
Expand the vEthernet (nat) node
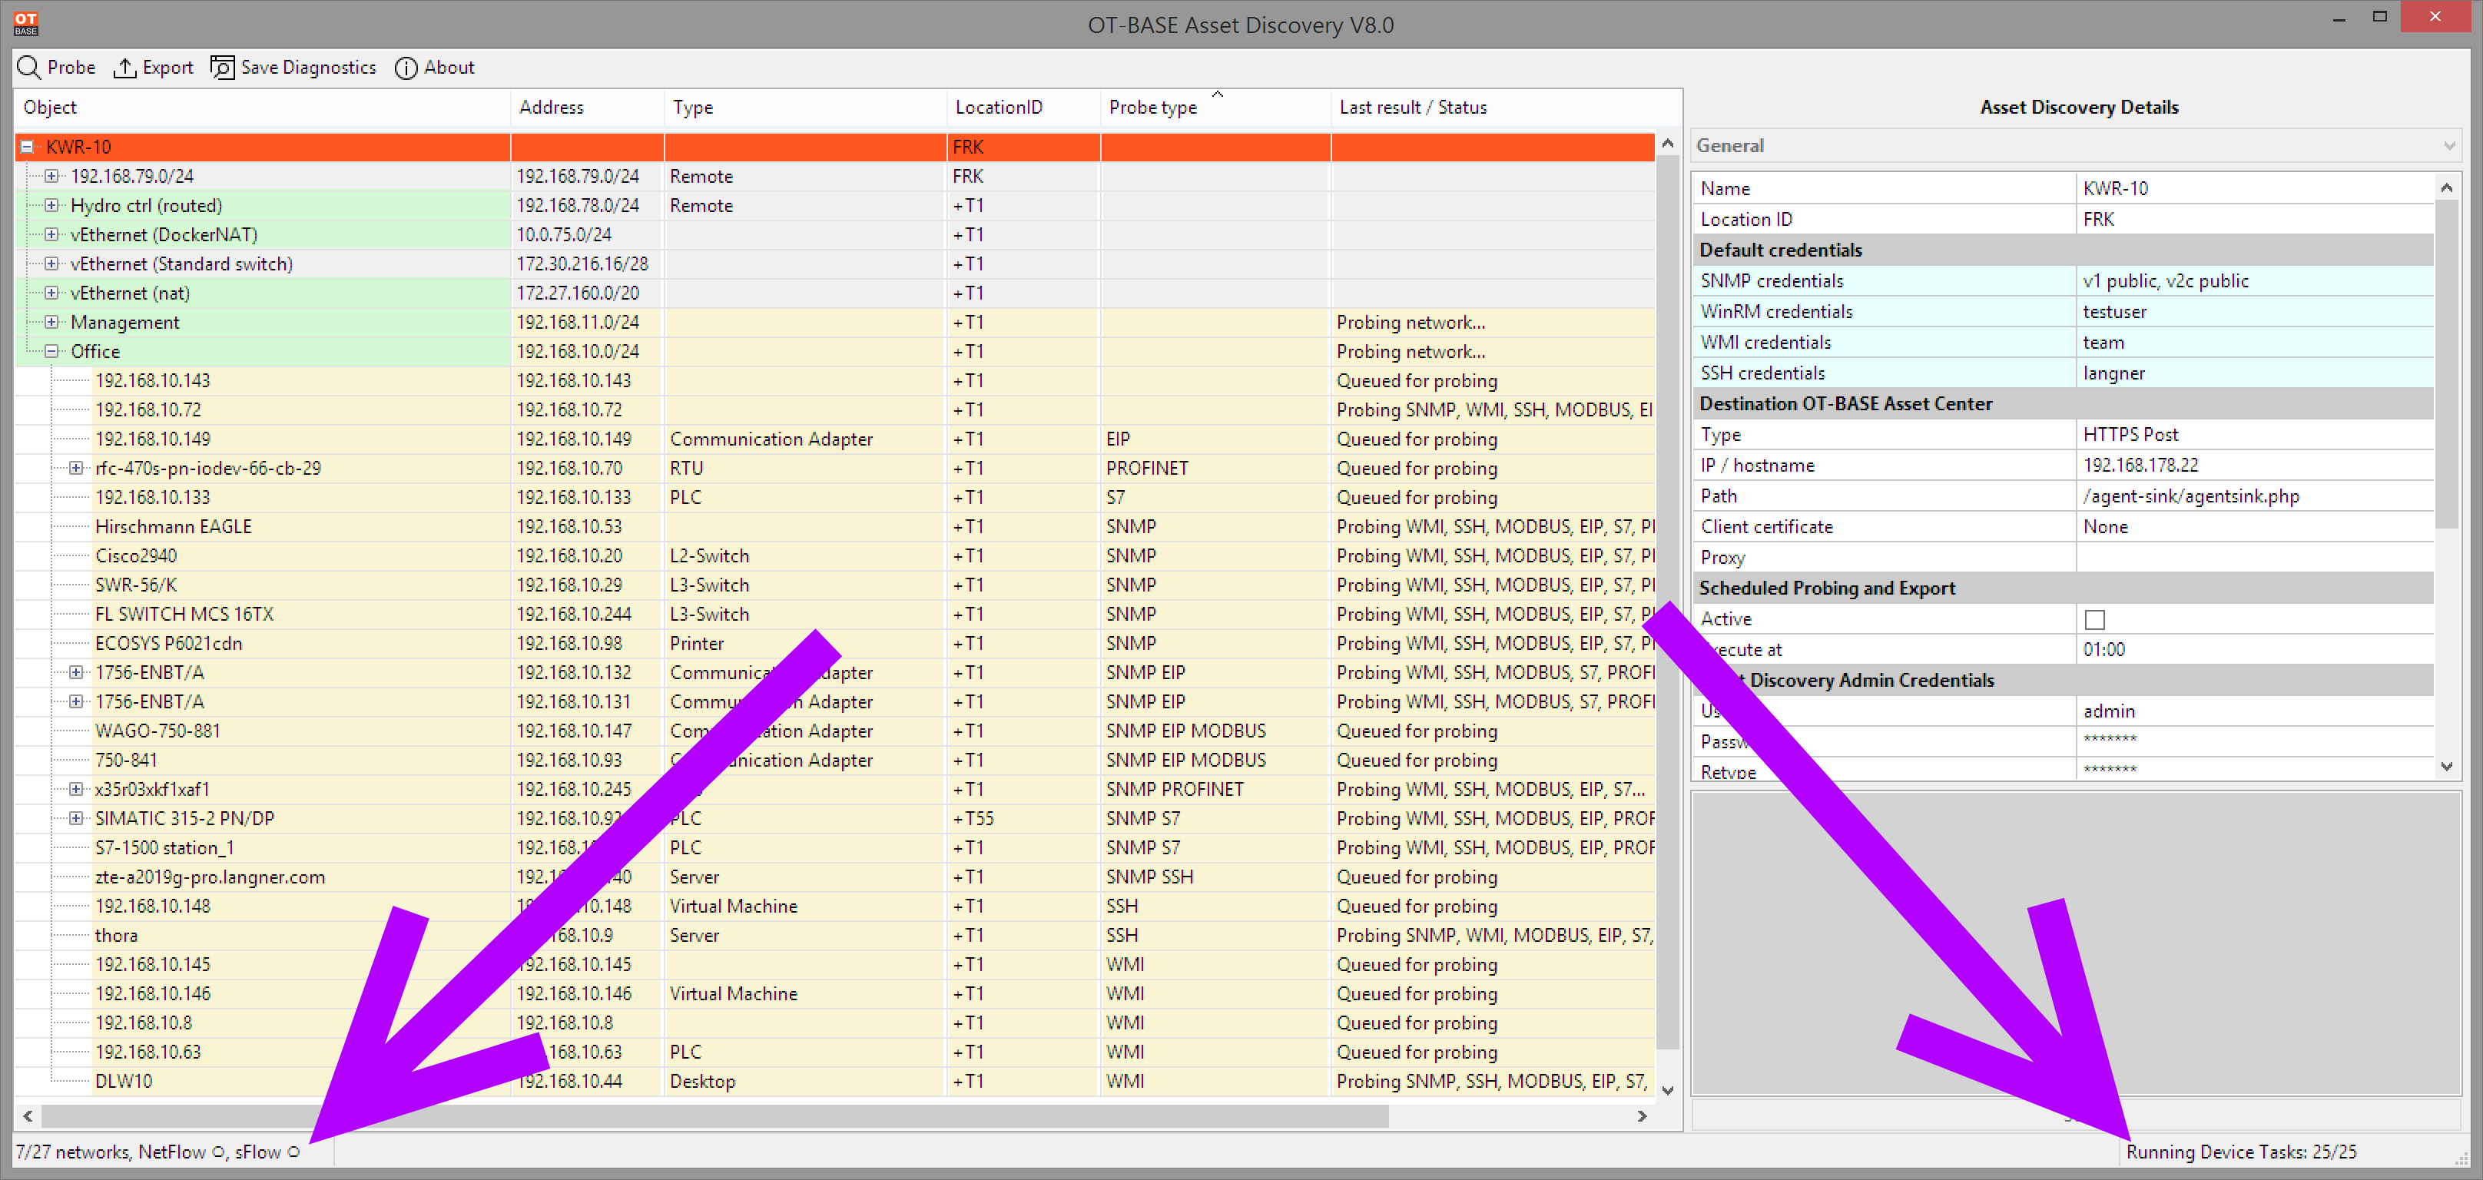(x=52, y=292)
